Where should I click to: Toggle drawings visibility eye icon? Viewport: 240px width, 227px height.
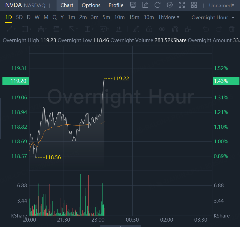coord(162,29)
